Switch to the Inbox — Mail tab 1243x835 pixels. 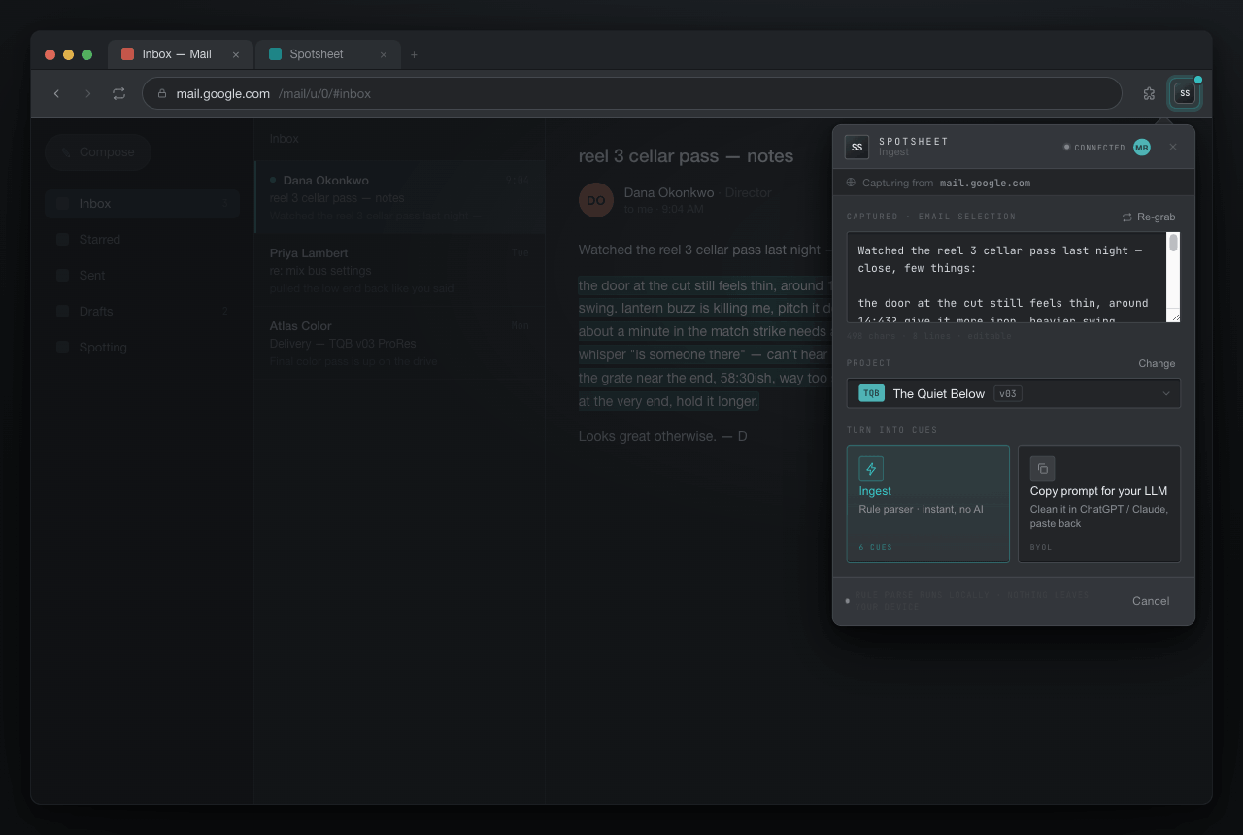coord(181,54)
